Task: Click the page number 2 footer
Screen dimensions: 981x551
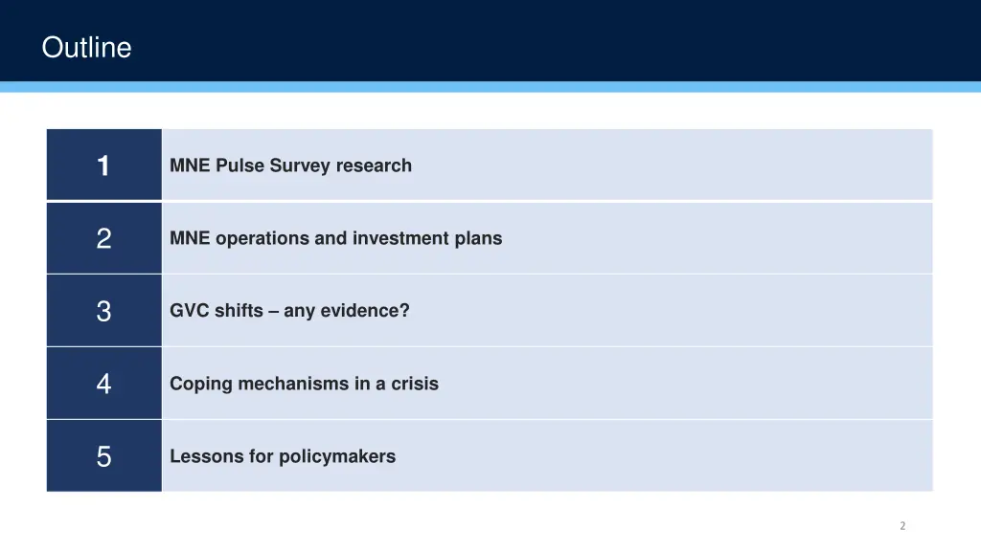Action: (x=902, y=526)
